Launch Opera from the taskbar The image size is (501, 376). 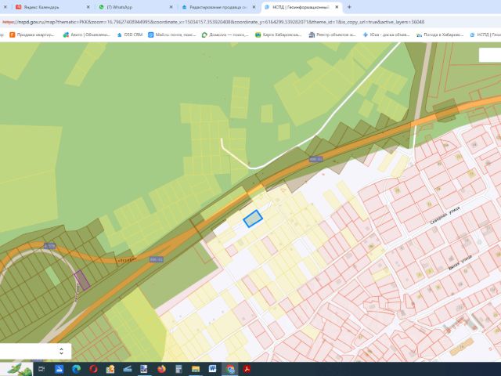[93, 369]
